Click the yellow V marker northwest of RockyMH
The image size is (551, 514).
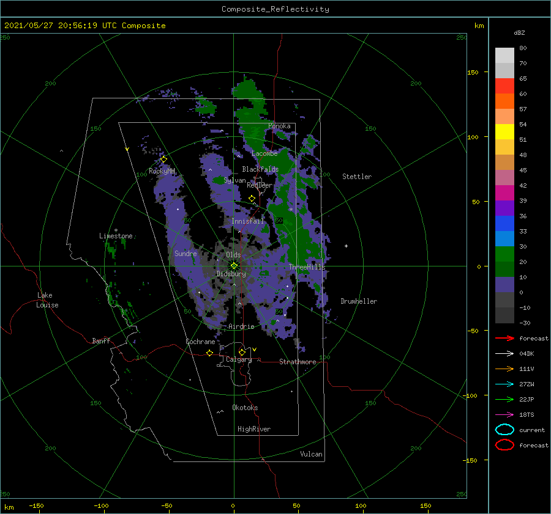tap(127, 149)
